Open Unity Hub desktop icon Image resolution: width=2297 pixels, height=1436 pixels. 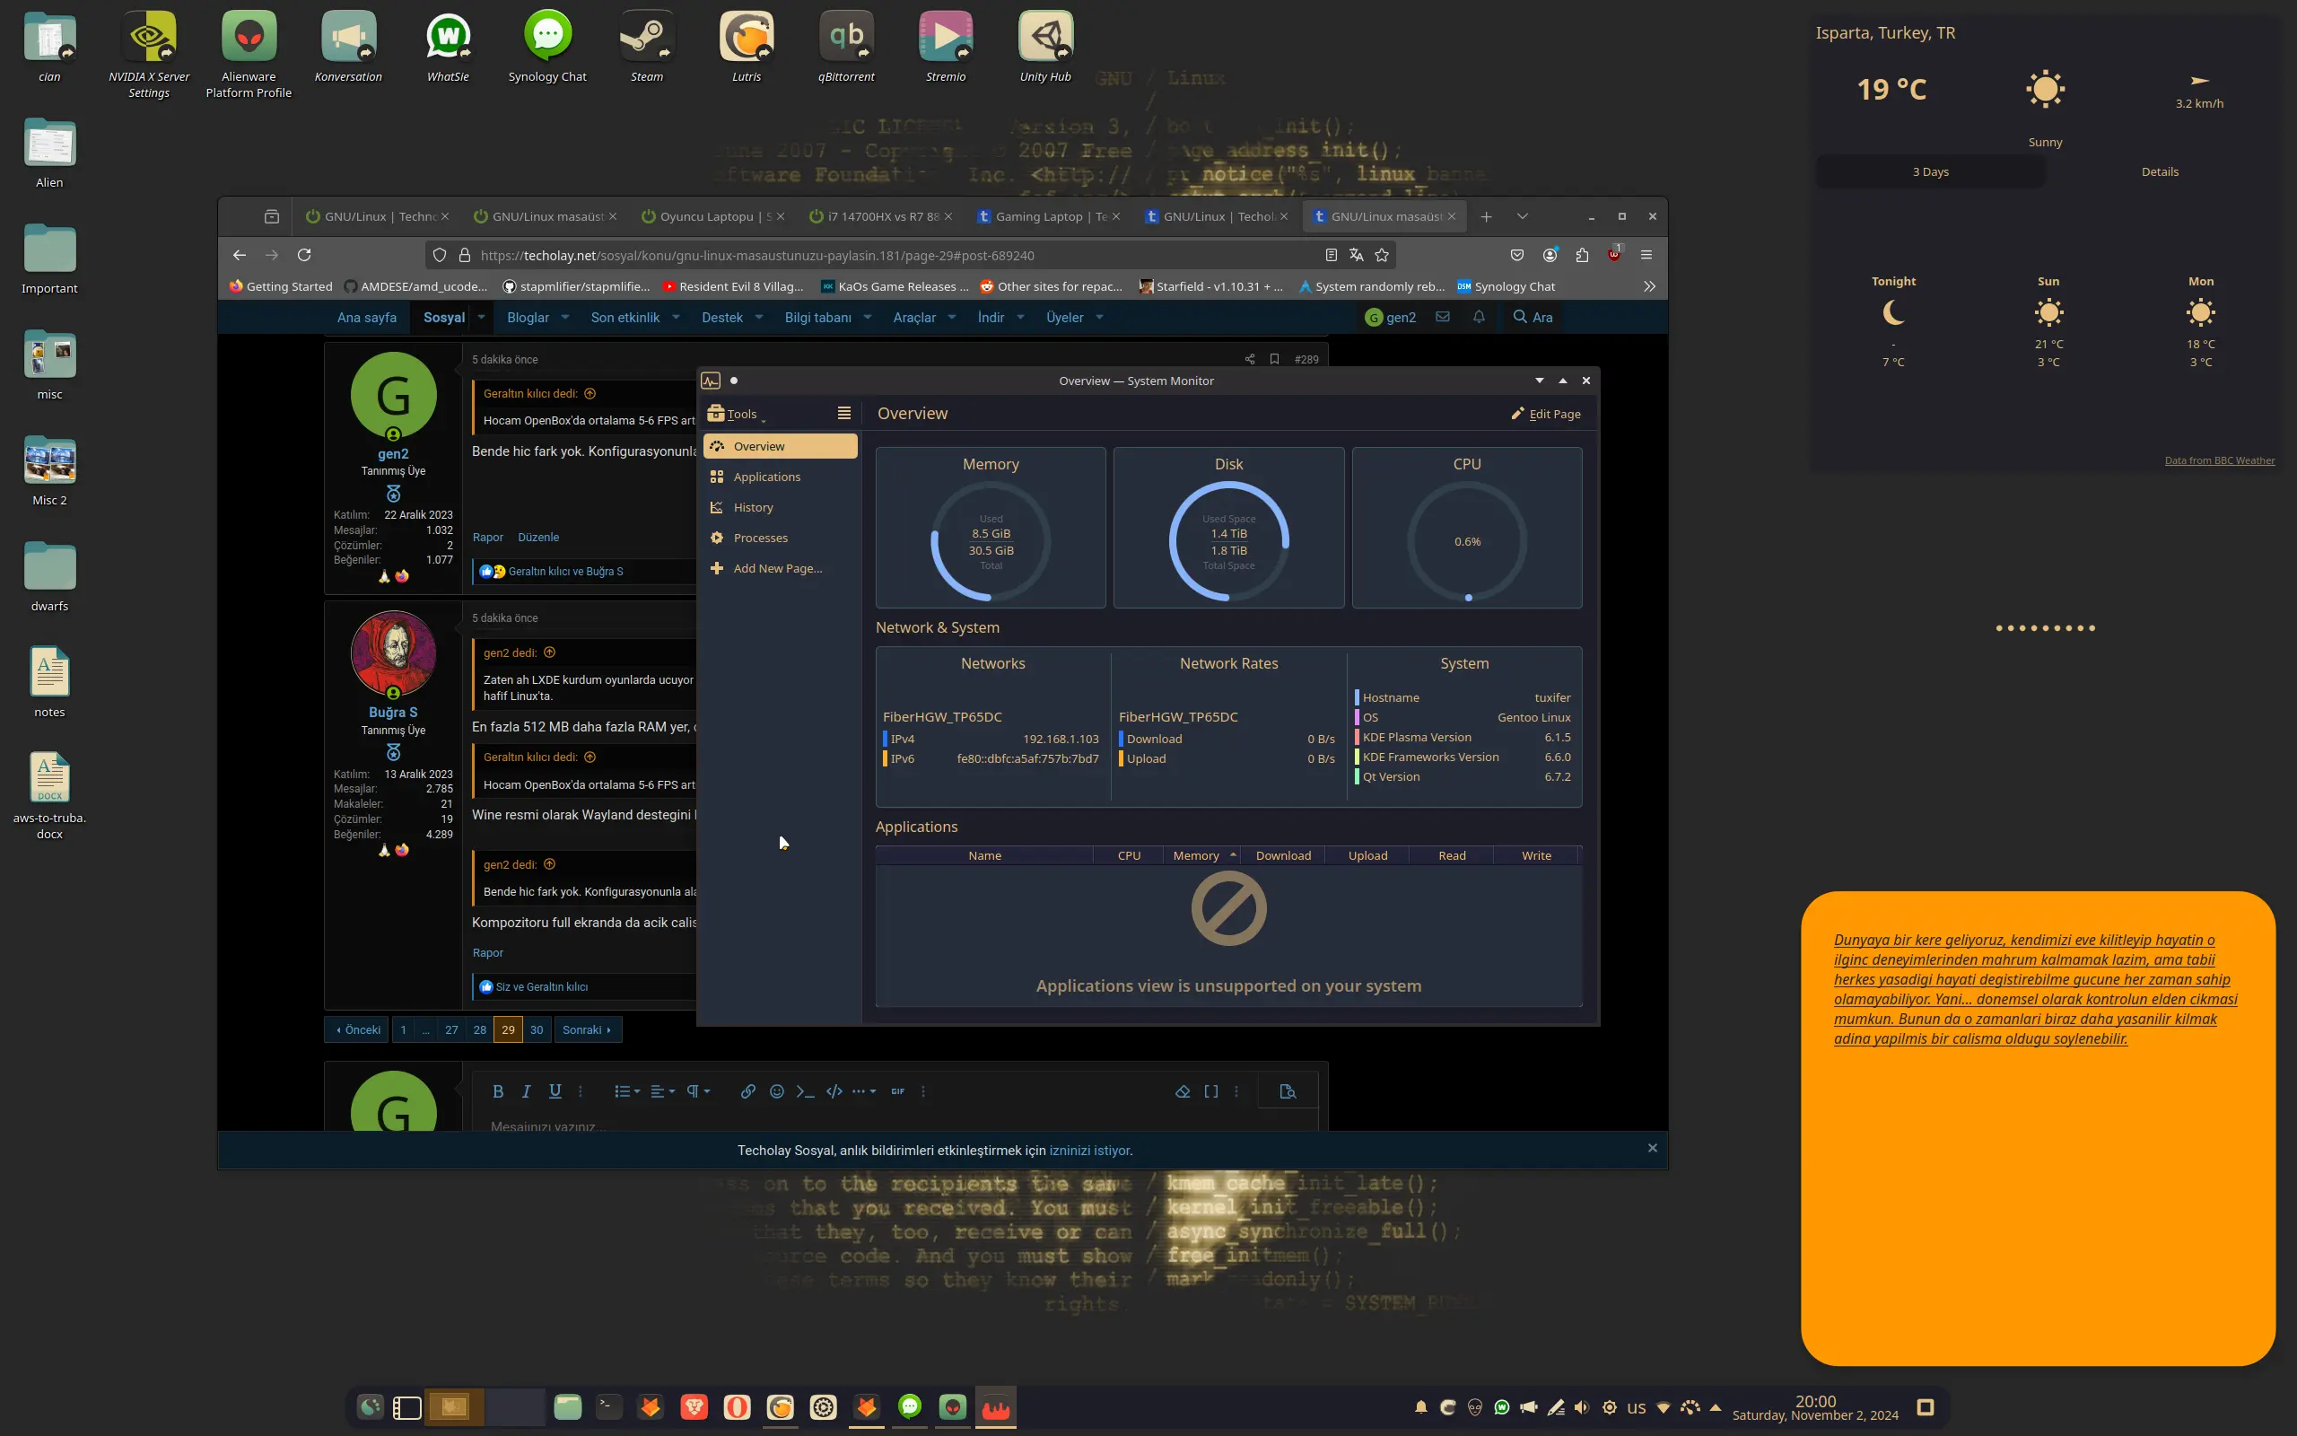point(1045,48)
